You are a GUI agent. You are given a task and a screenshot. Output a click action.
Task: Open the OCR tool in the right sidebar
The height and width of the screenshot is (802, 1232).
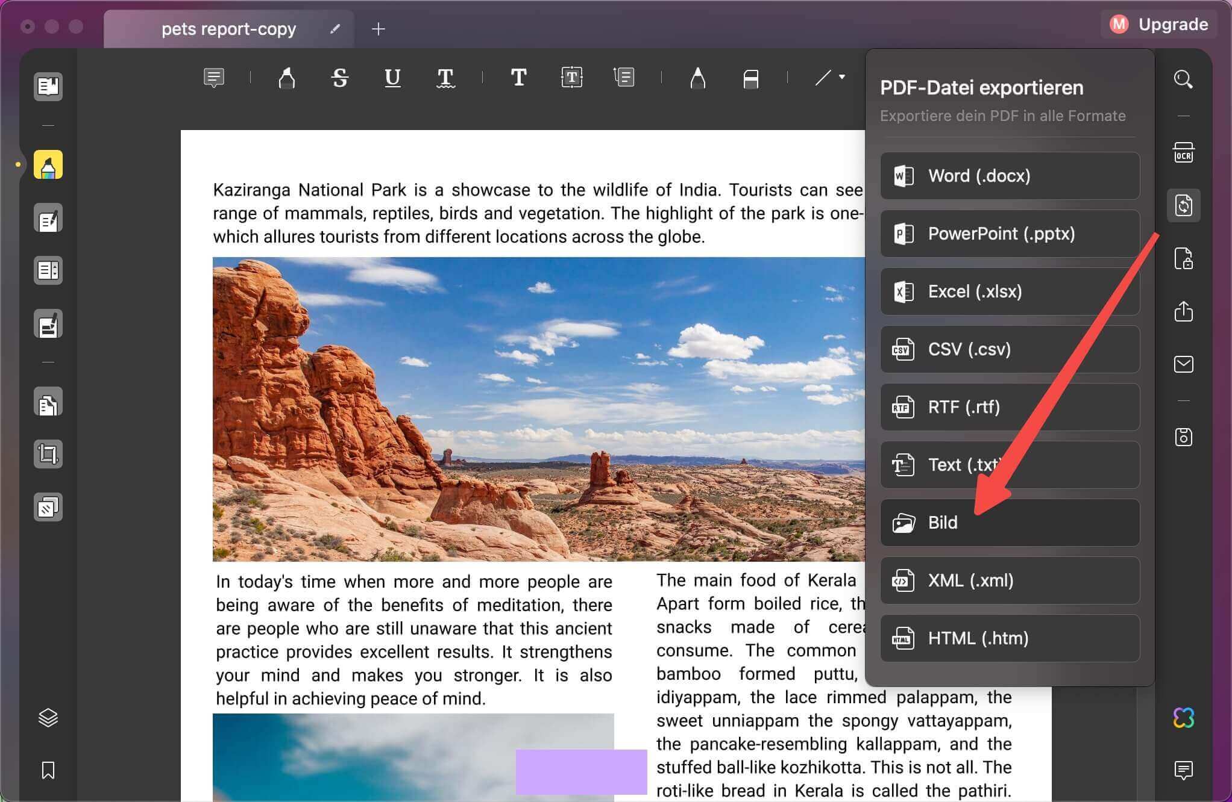pyautogui.click(x=1183, y=152)
